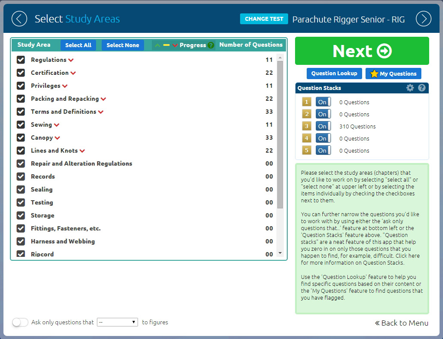Sort progress by red down arrow in header
This screenshot has height=339, width=443.
[175, 45]
